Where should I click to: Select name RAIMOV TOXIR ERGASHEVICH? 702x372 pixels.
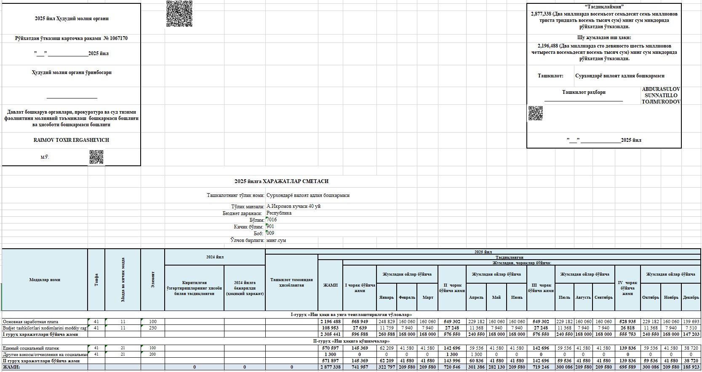tap(72, 140)
